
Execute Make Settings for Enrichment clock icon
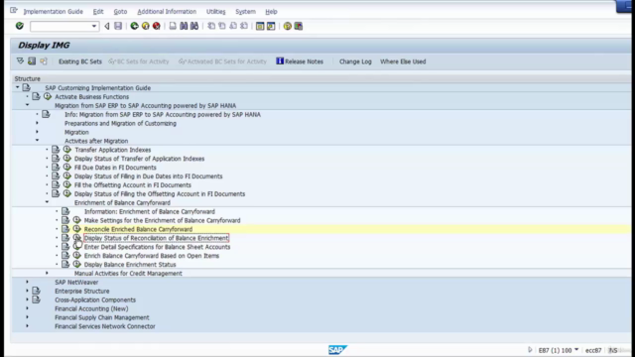pos(77,220)
